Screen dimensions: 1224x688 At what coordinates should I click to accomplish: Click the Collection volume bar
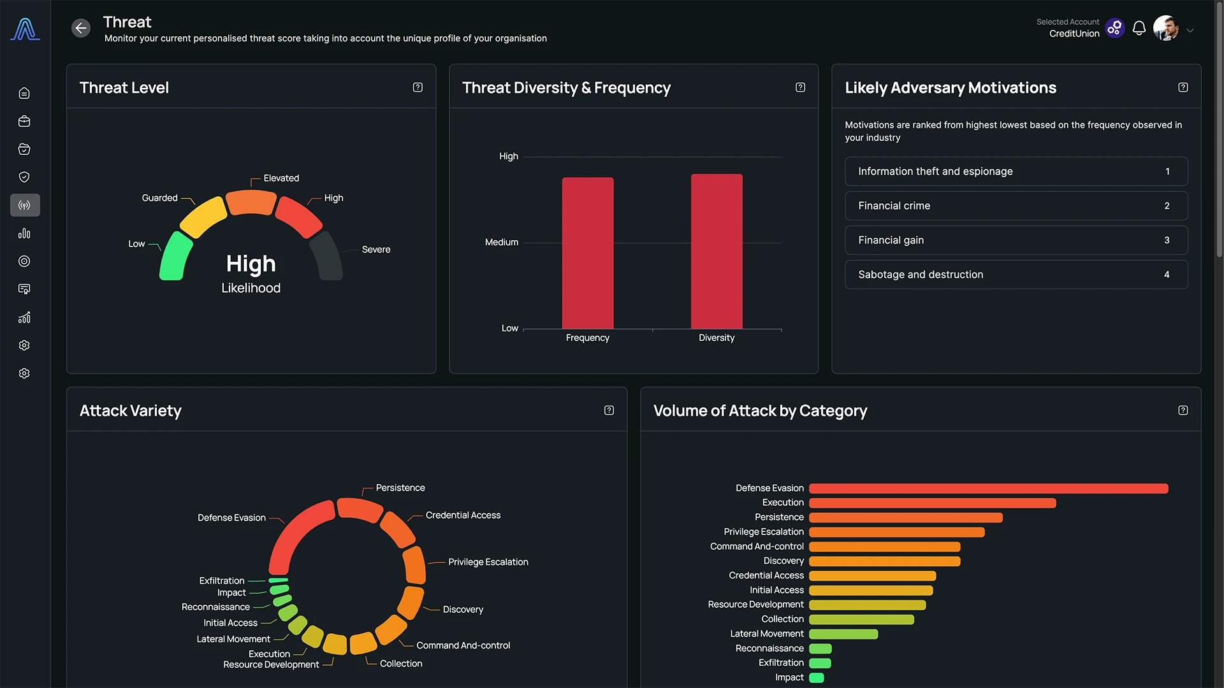(861, 620)
